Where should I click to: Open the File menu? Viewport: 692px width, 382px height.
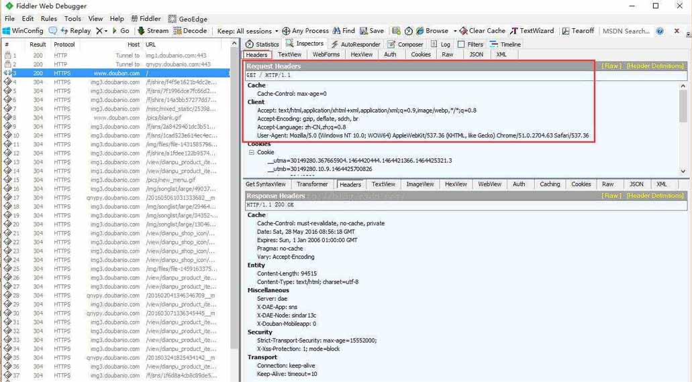9,19
